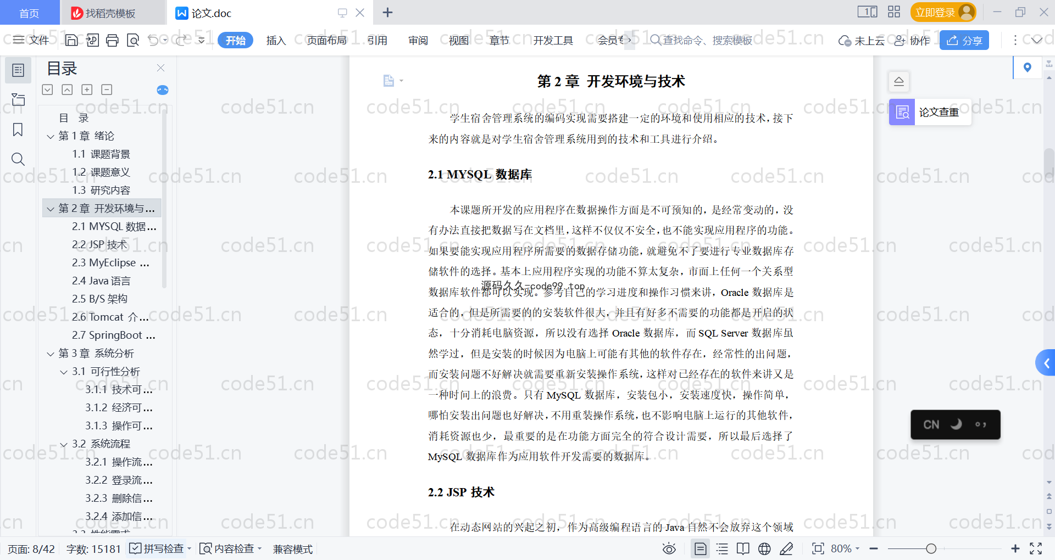
Task: Open the Bookmark pane icon in the sidebar
Action: click(x=18, y=130)
